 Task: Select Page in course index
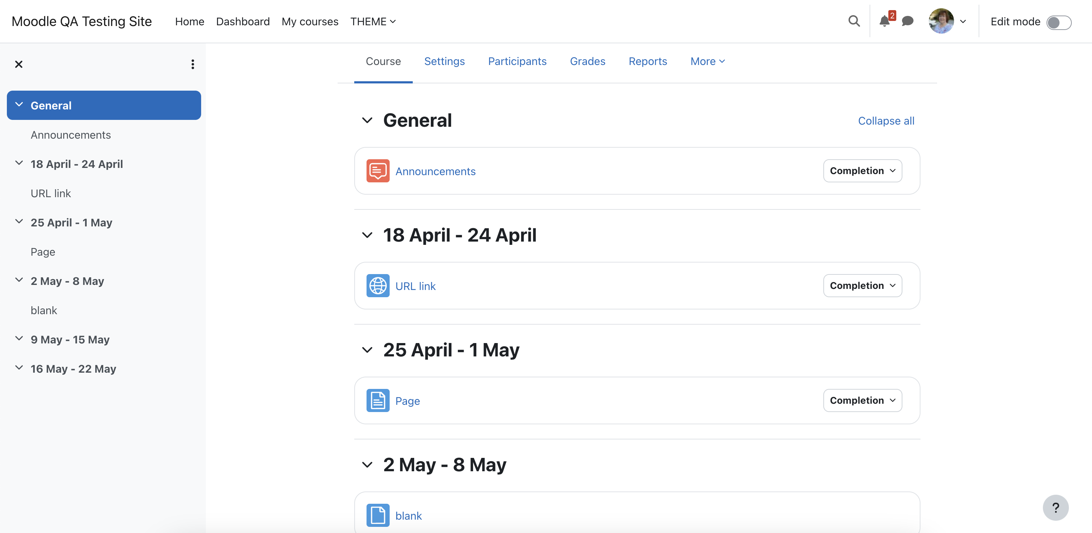point(43,252)
